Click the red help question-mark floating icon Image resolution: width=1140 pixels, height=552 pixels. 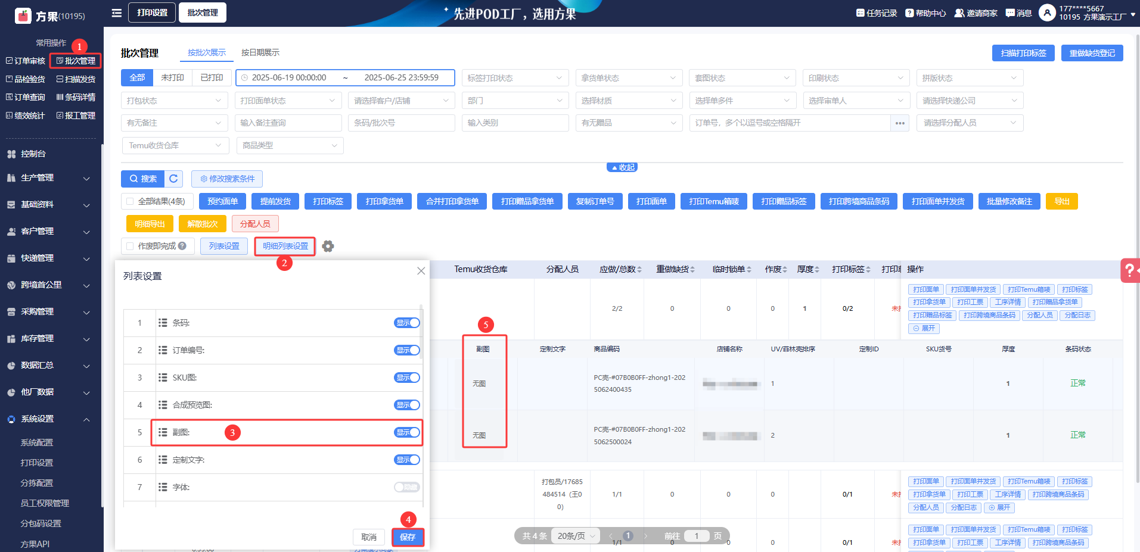[1130, 270]
